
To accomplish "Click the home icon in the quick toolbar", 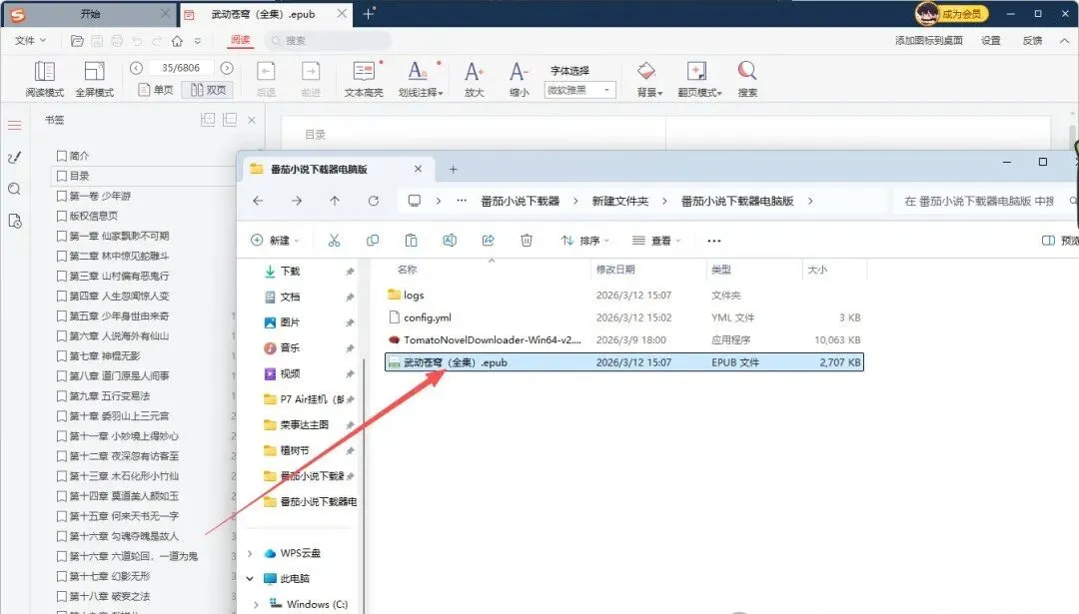I will point(177,41).
